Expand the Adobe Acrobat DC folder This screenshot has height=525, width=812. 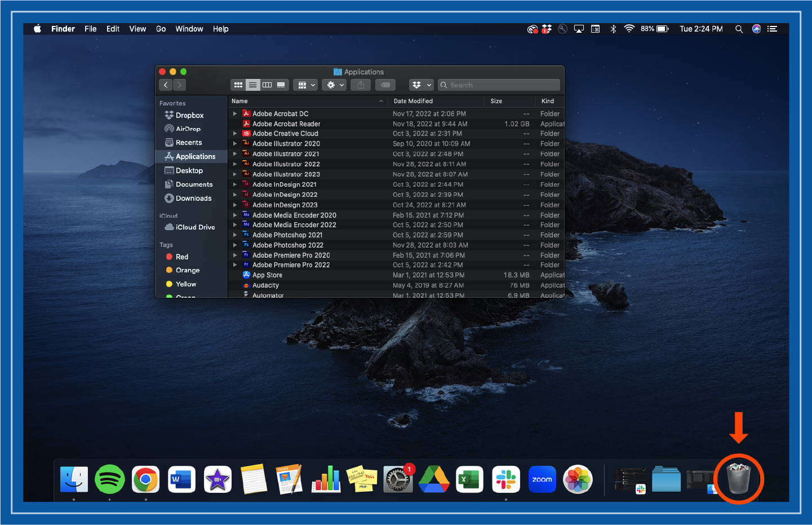point(235,114)
